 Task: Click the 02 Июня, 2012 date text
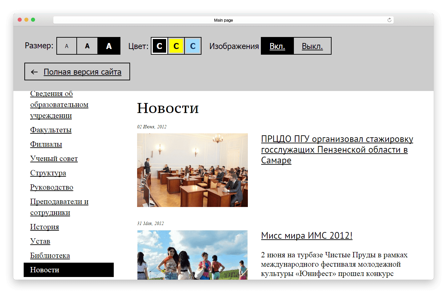tap(152, 127)
